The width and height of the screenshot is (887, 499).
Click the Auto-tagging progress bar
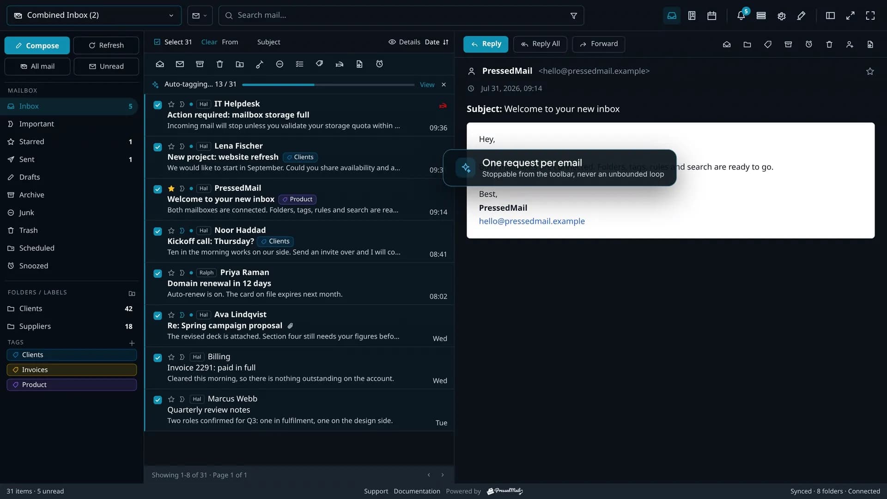pyautogui.click(x=328, y=85)
